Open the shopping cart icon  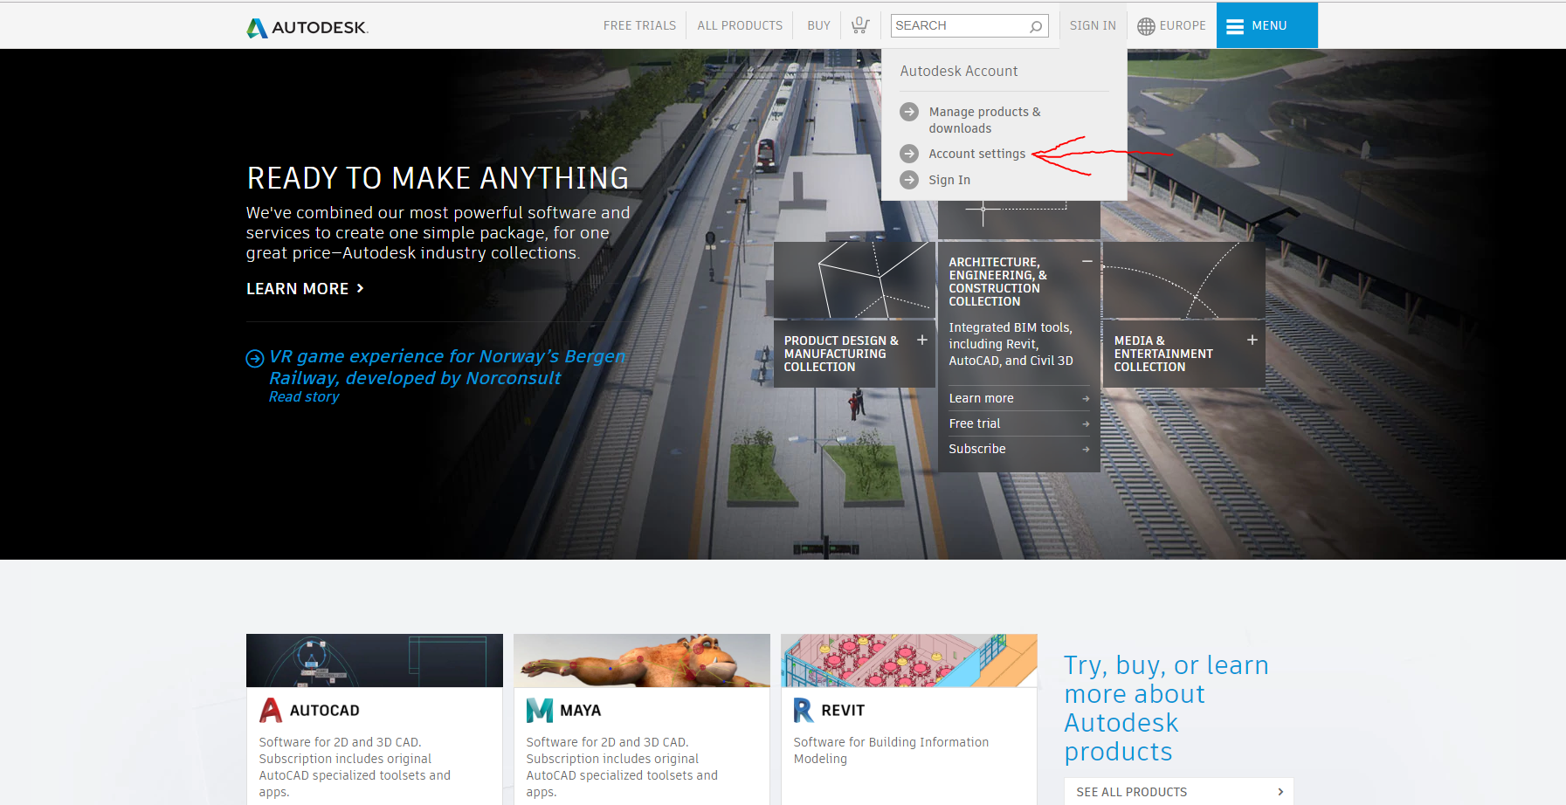click(x=860, y=25)
